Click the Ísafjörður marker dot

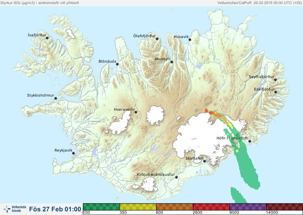[x=47, y=38]
